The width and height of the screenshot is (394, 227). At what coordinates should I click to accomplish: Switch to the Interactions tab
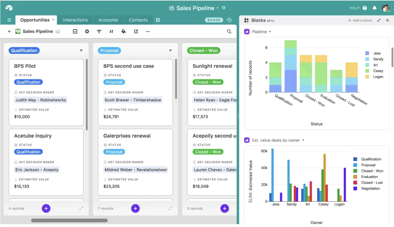coord(75,20)
